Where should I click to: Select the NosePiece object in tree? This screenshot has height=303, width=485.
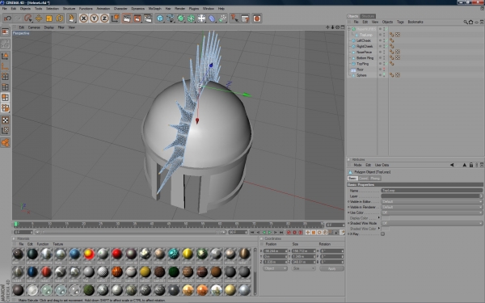pyautogui.click(x=364, y=52)
